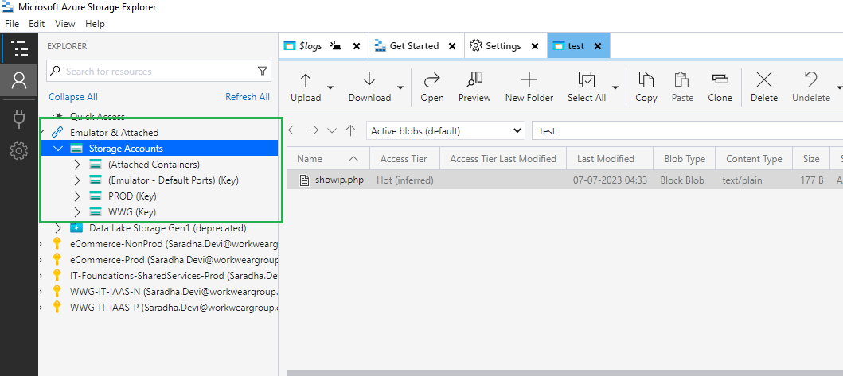Open the Upload dropdown arrow
The height and width of the screenshot is (376, 843).
330,87
